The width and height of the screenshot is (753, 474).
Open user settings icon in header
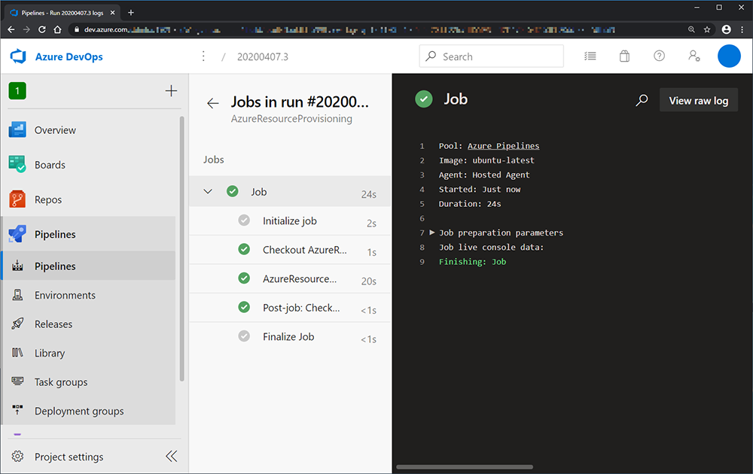(694, 56)
